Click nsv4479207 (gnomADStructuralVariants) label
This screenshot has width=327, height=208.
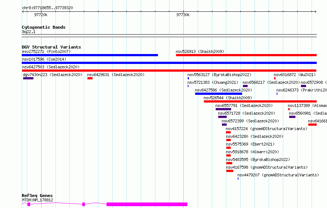pos(278,175)
